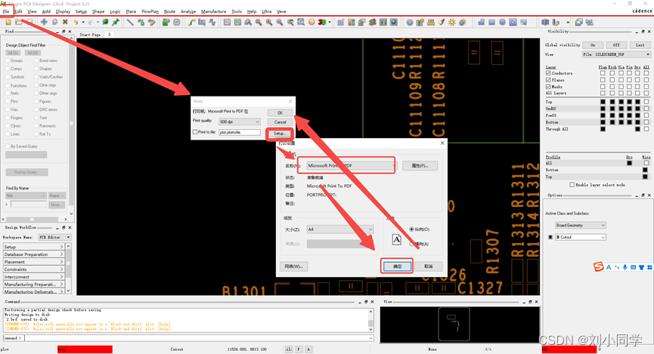Click the Show Element info icon
Screen dimensions: 654x354
coord(410,23)
